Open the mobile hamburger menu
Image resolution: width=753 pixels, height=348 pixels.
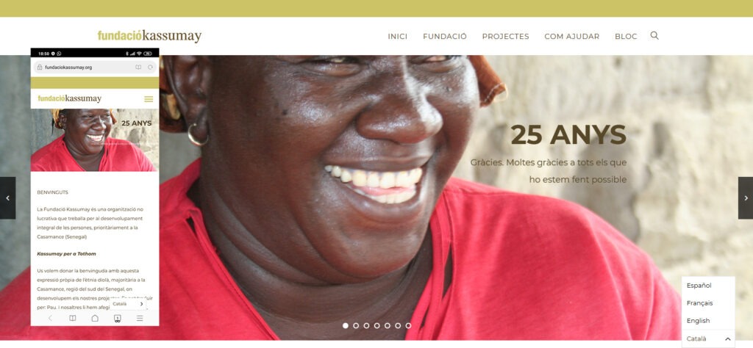(x=149, y=98)
